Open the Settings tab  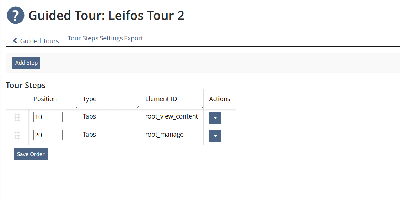click(x=111, y=38)
